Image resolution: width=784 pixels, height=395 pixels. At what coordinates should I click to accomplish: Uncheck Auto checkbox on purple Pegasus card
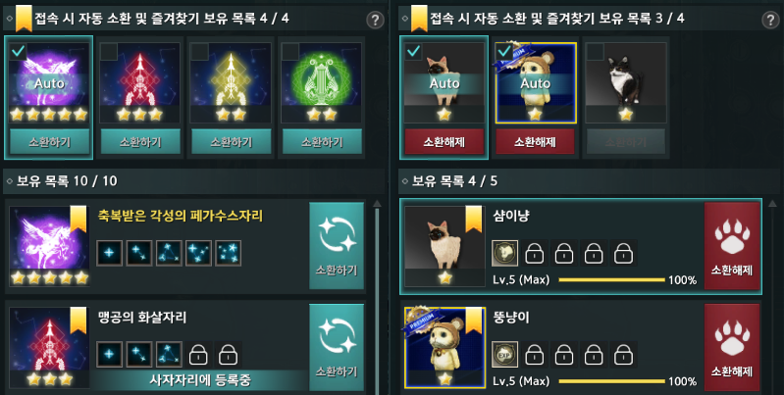18,51
